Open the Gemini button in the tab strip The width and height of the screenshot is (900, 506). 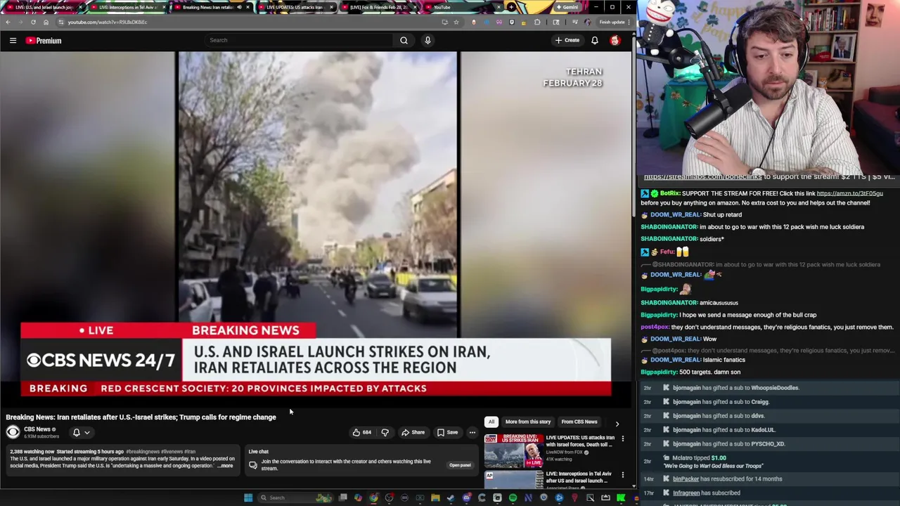pyautogui.click(x=567, y=7)
